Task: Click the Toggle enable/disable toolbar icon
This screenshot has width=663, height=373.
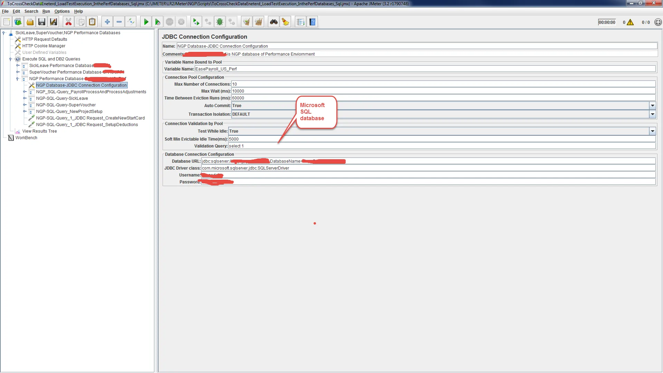Action: 131,22
